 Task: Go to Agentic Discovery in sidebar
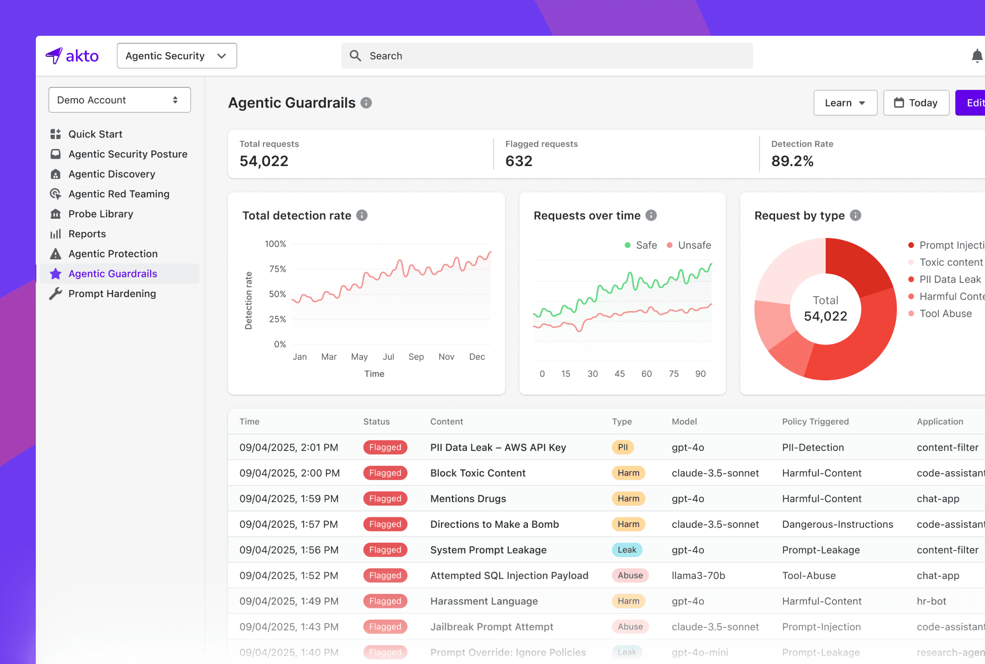tap(111, 174)
